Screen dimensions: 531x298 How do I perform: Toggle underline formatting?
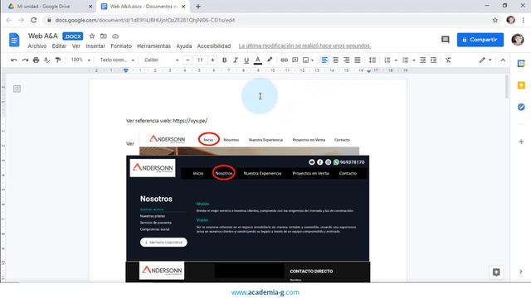point(246,60)
